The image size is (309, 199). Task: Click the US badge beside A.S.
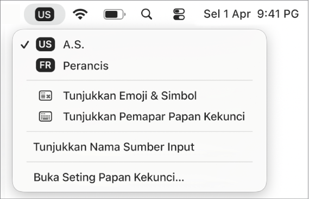45,44
